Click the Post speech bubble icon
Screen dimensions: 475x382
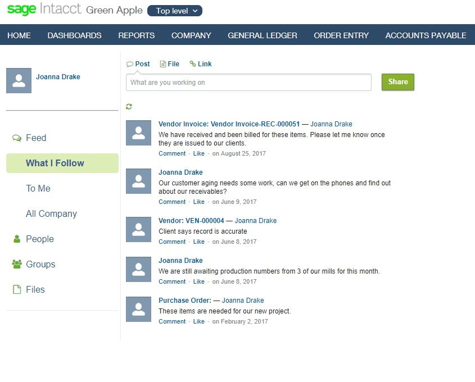point(130,64)
